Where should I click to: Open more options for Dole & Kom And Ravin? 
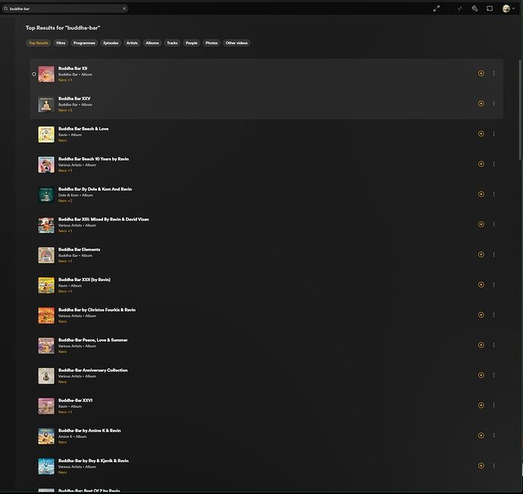[494, 194]
